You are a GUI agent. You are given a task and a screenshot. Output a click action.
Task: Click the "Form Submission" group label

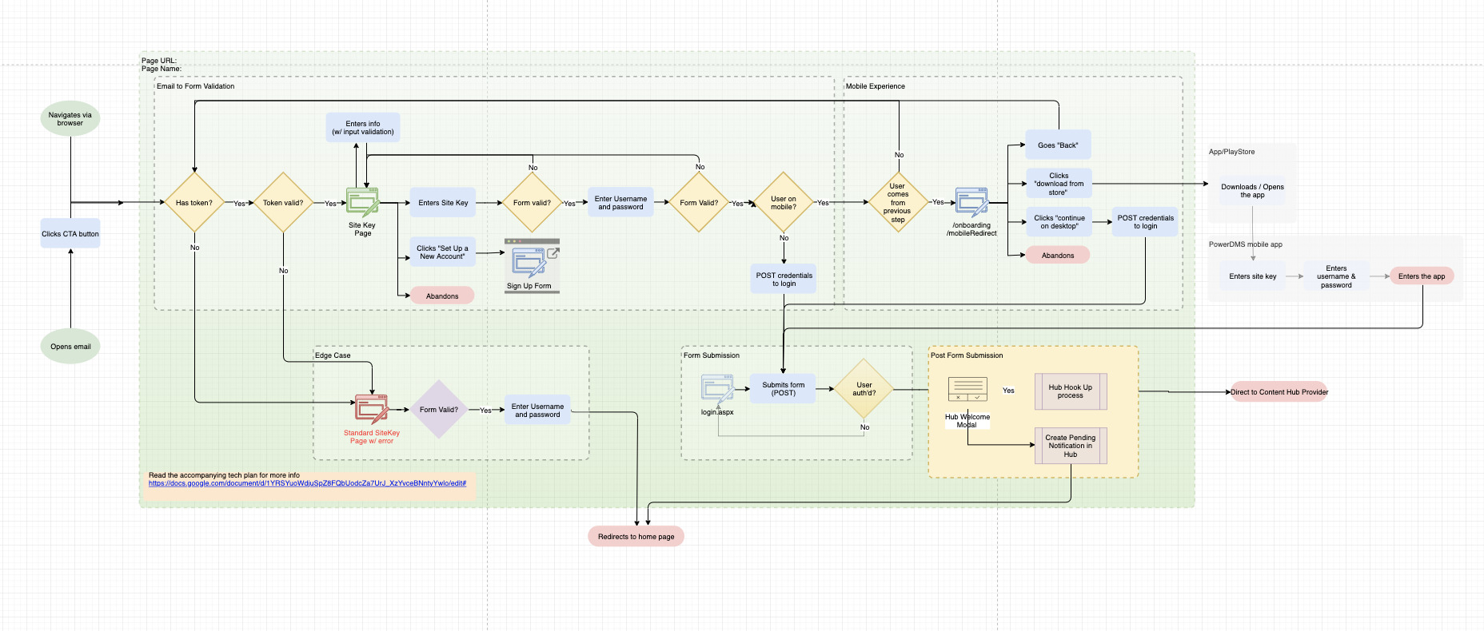712,355
